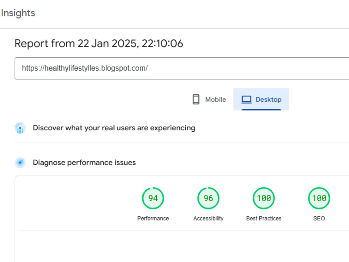Open the Best Practices score gauge
This screenshot has height=262, width=349.
pyautogui.click(x=264, y=198)
